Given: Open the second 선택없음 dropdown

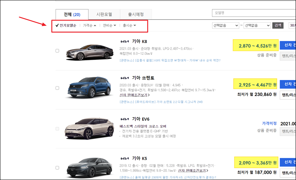Looking at the screenshot, I should tap(257, 26).
